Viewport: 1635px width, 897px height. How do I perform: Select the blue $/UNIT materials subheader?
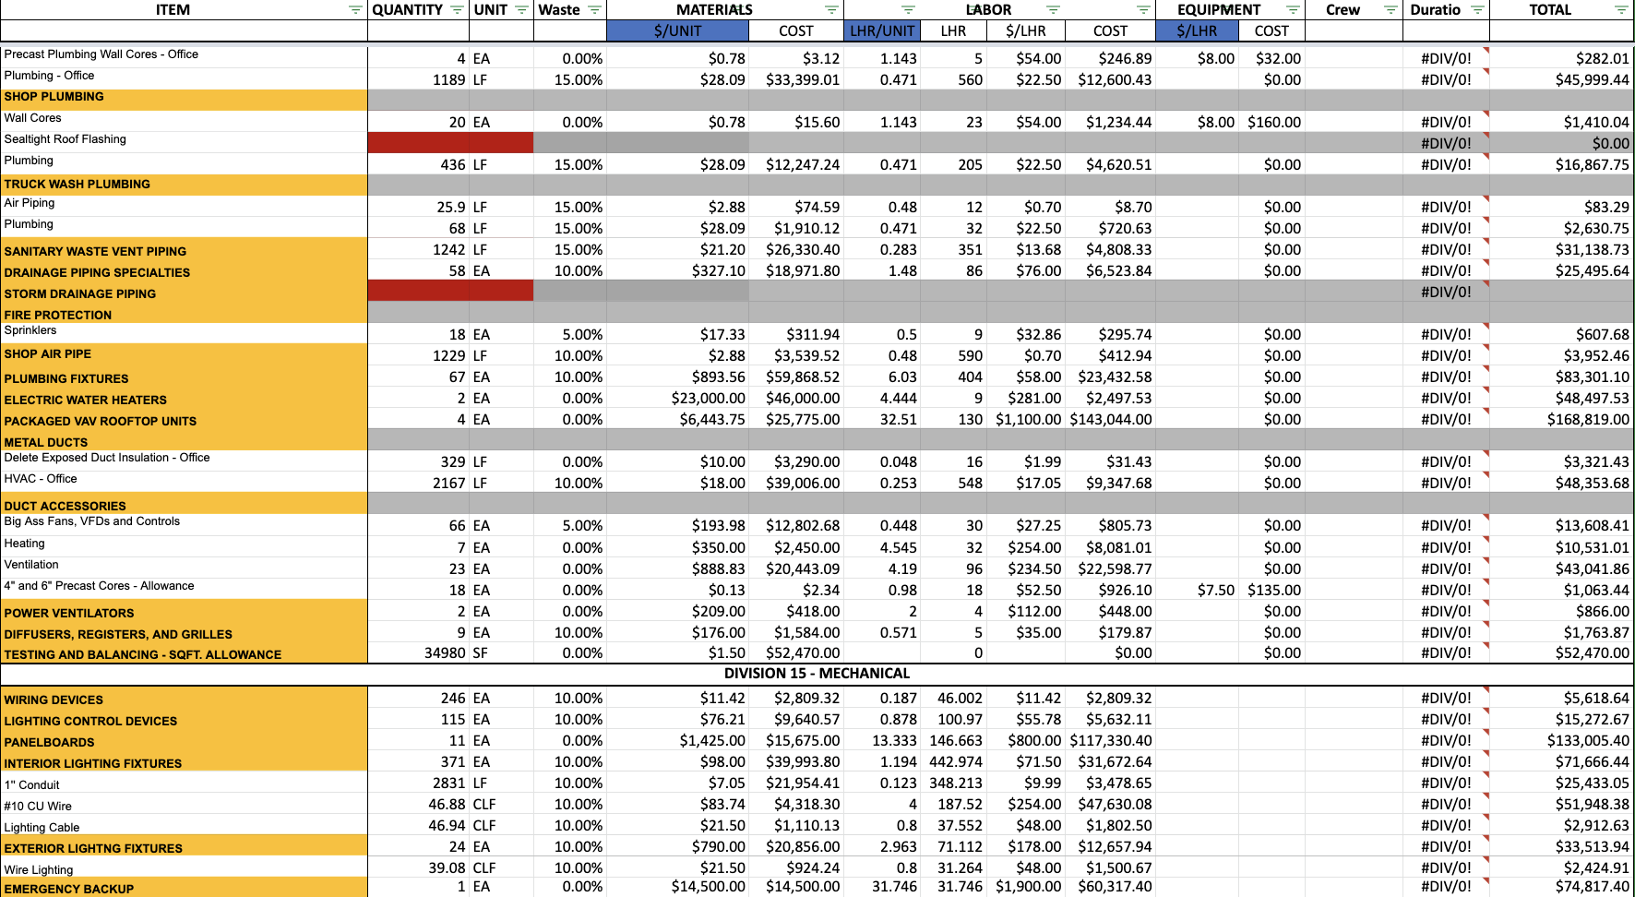point(677,30)
